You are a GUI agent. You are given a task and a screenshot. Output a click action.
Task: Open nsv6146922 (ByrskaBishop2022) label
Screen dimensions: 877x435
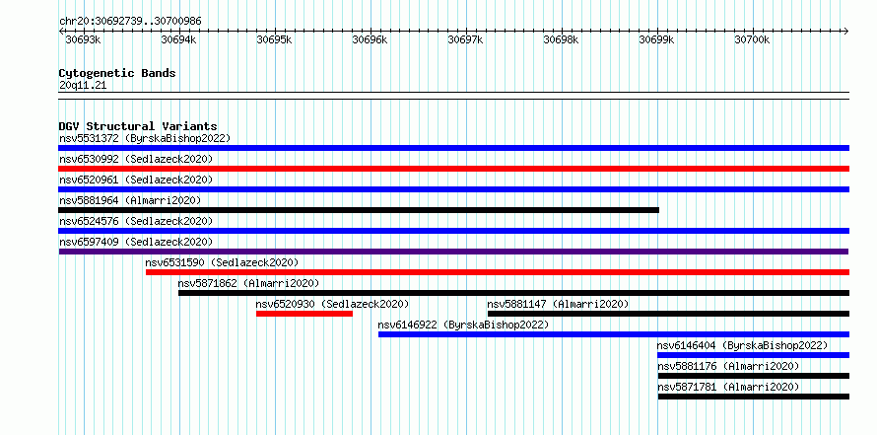click(463, 325)
